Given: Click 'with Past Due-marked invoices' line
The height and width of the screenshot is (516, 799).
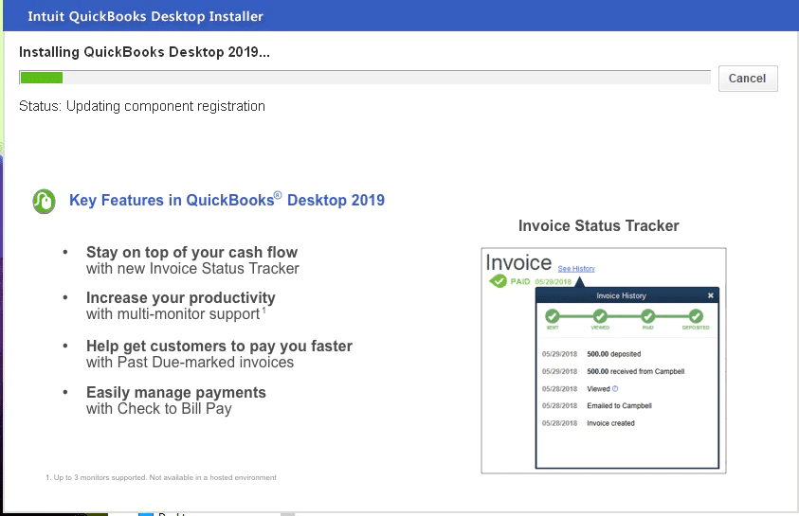Looking at the screenshot, I should (x=190, y=362).
